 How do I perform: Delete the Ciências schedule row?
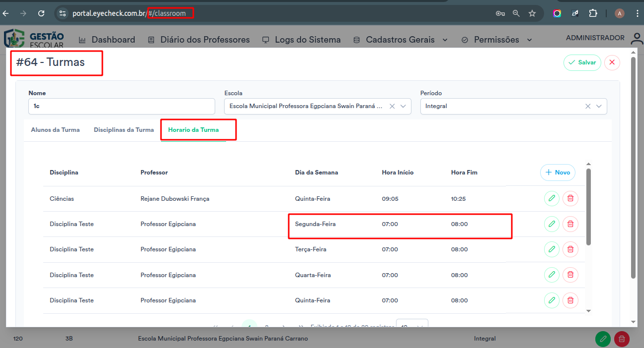[x=570, y=199]
